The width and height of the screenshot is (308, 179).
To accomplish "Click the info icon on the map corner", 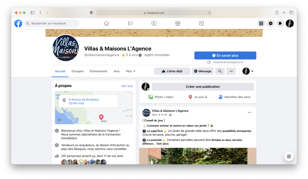I will tap(59, 120).
